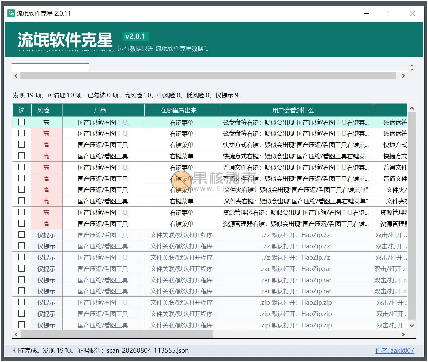Sort by the 在哪里冒出来 column header
Image resolution: width=428 pixels, height=362 pixels.
(182, 110)
